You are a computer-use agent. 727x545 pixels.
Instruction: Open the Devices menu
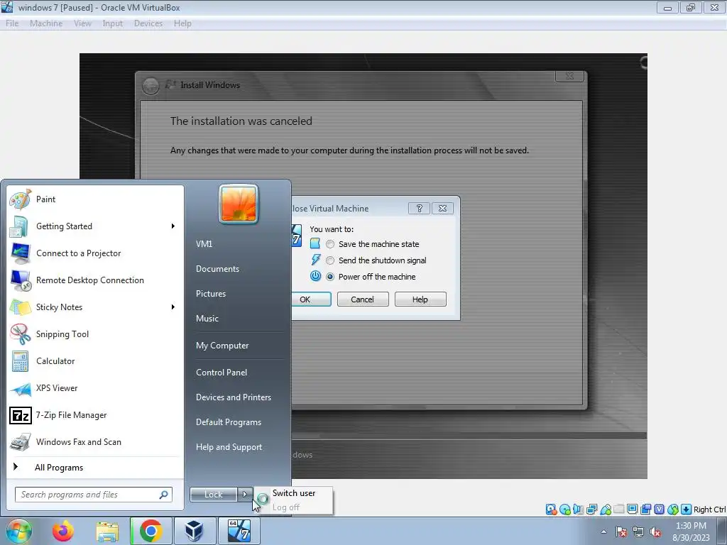point(148,23)
